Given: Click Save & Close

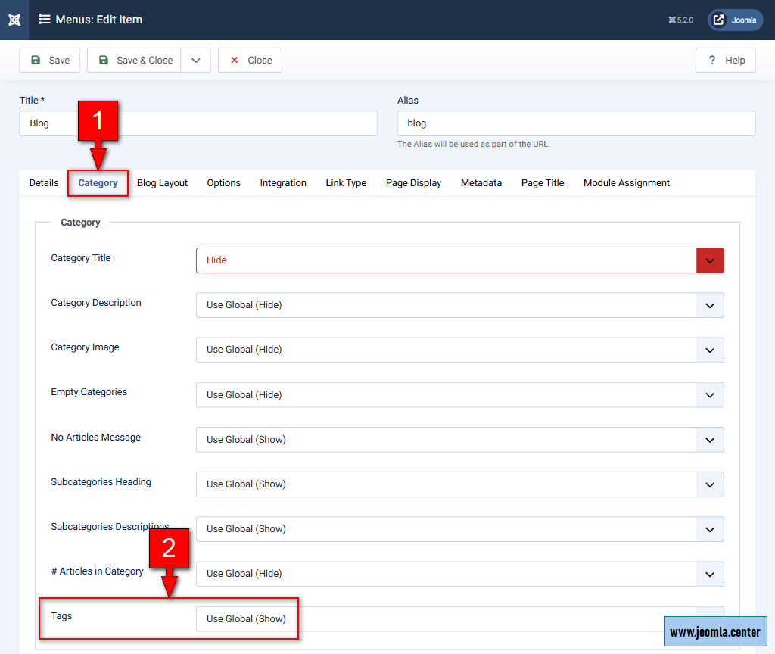Looking at the screenshot, I should [x=134, y=61].
